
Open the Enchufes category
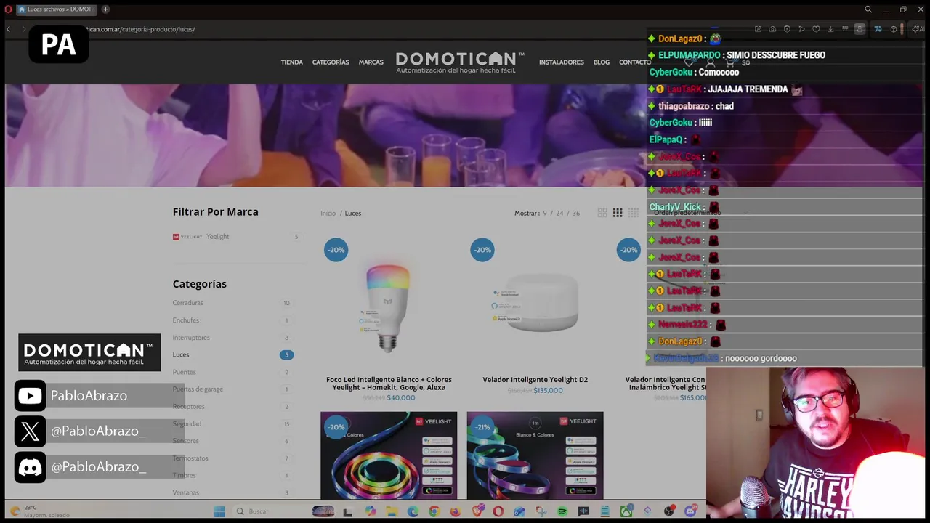point(185,320)
